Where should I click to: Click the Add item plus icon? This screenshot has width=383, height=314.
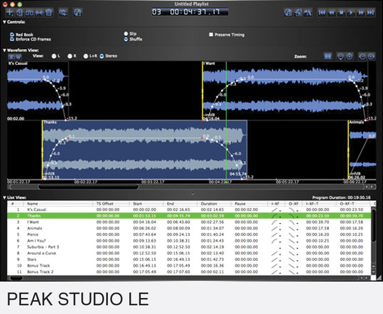pyautogui.click(x=10, y=12)
